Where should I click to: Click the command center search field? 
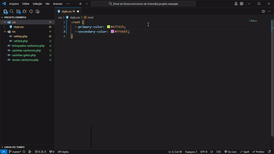click(x=143, y=4)
